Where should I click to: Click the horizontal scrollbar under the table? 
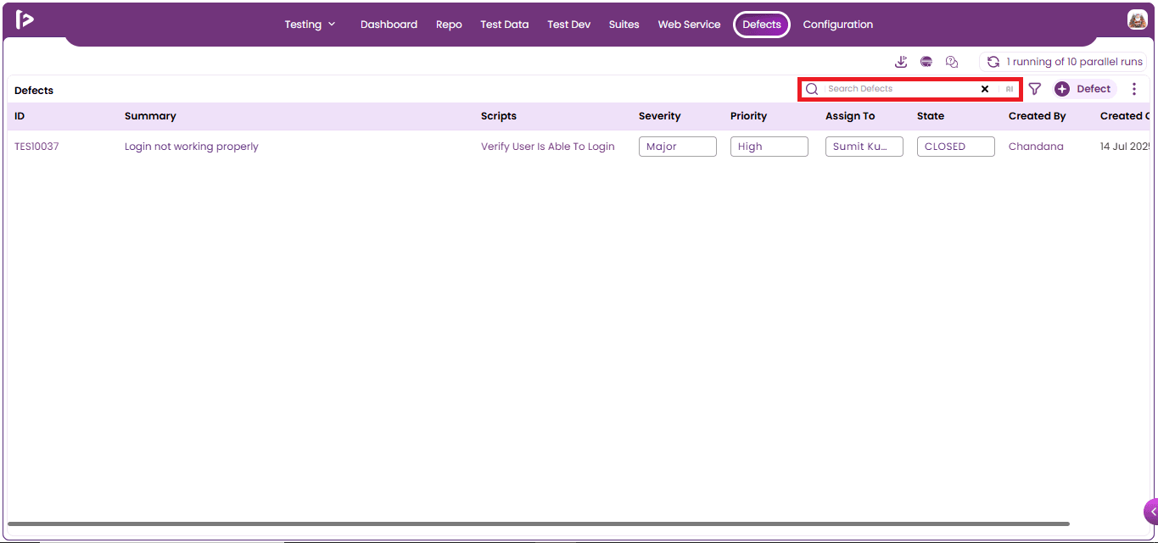pos(539,524)
